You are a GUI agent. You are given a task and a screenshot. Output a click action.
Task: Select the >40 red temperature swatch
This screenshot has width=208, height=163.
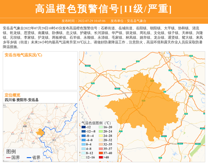click(101, 157)
